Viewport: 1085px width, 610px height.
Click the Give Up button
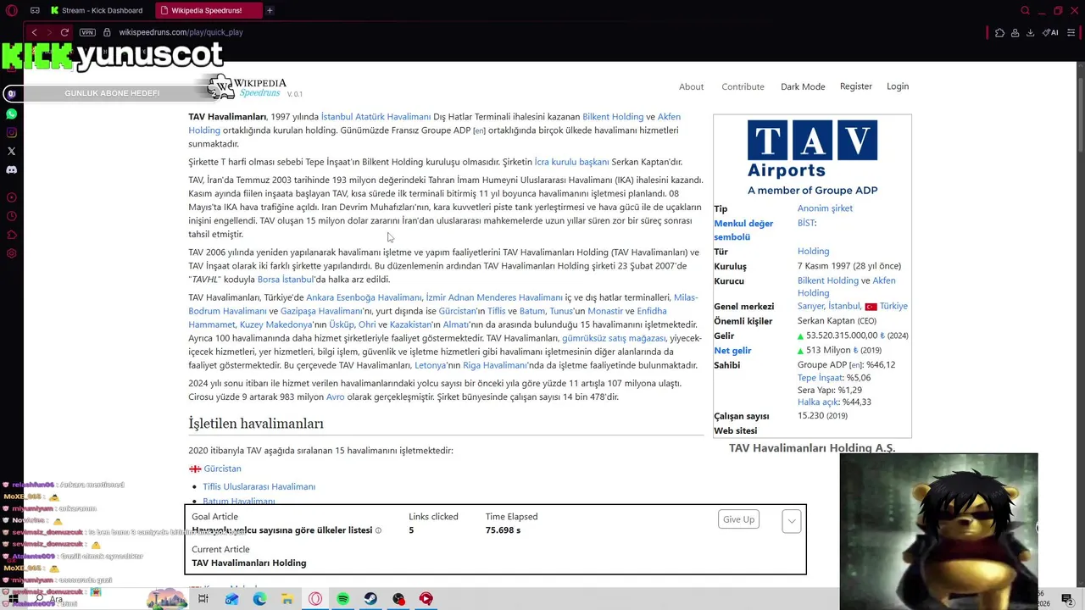[738, 519]
